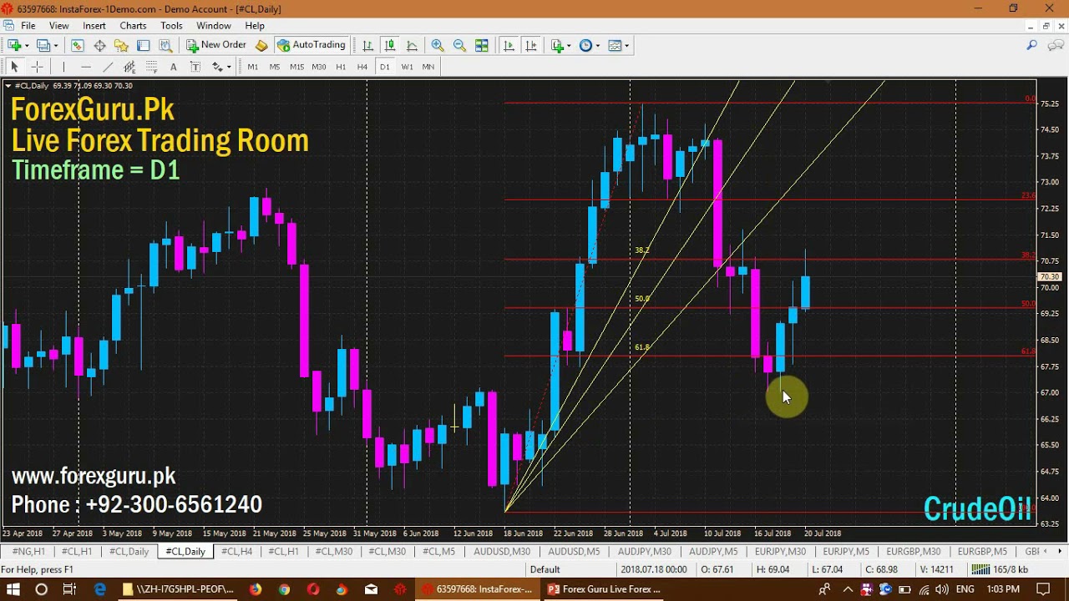This screenshot has height=601, width=1069.
Task: Expand the Templates dropdown arrow
Action: [626, 45]
